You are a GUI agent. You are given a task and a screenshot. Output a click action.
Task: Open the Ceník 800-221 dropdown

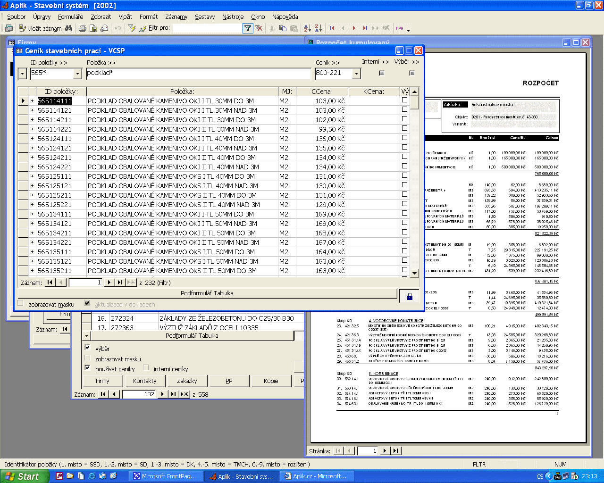click(x=357, y=74)
